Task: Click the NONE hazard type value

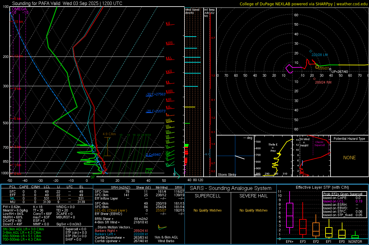Action: coord(349,158)
